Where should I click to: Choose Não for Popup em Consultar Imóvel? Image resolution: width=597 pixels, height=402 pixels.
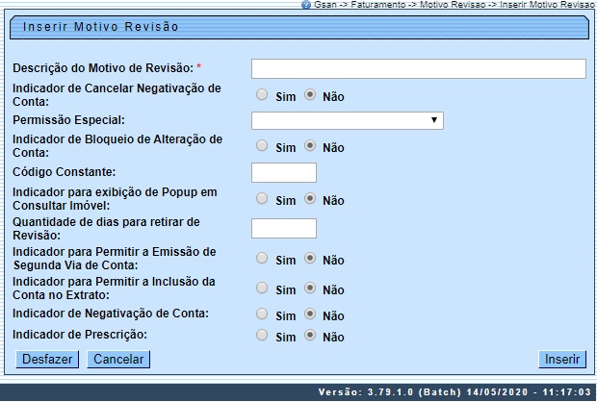point(310,198)
